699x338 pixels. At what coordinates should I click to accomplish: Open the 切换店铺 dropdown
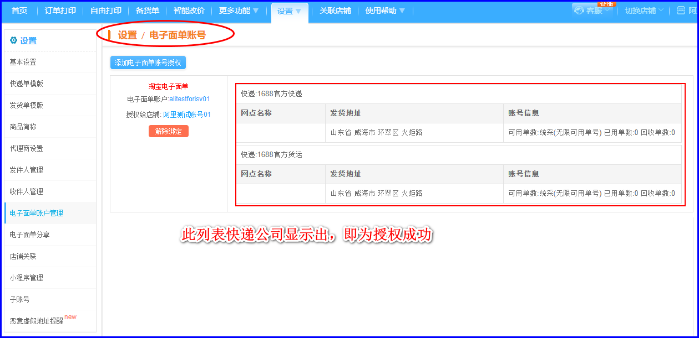click(644, 11)
